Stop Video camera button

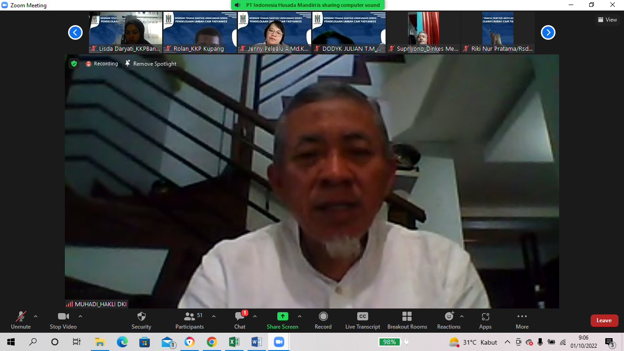pyautogui.click(x=63, y=320)
